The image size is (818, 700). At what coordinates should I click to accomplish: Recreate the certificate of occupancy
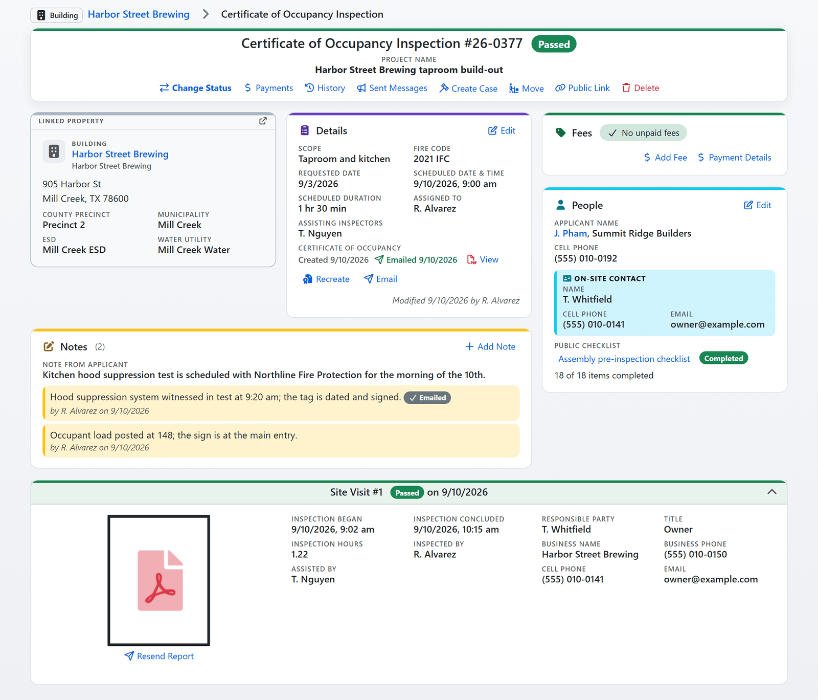(326, 279)
